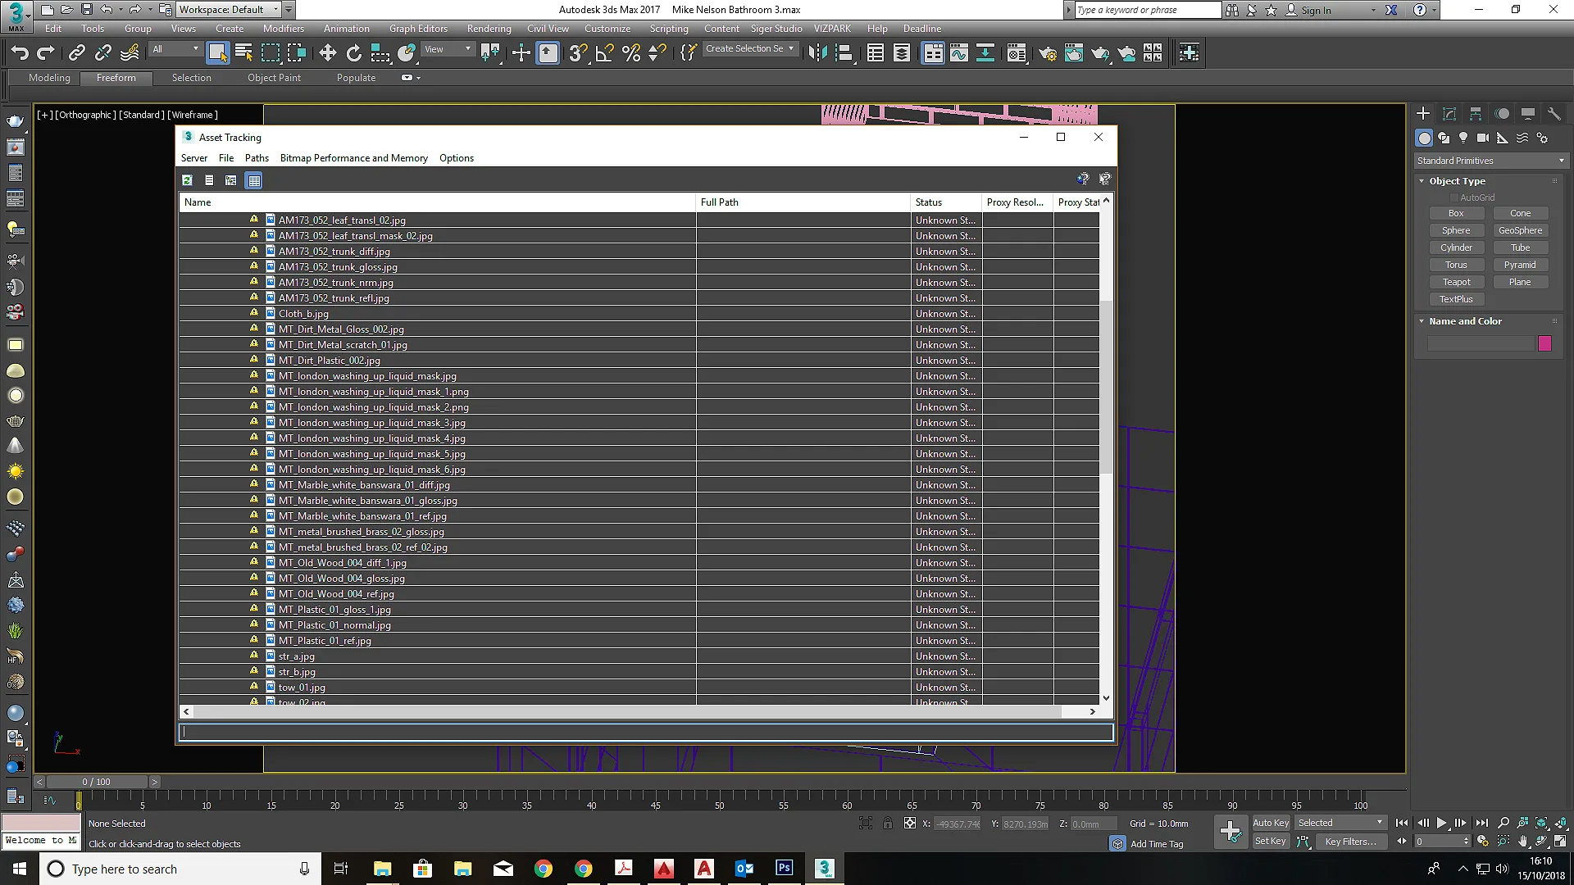
Task: Open Create Selection Set dropdown
Action: [750, 49]
